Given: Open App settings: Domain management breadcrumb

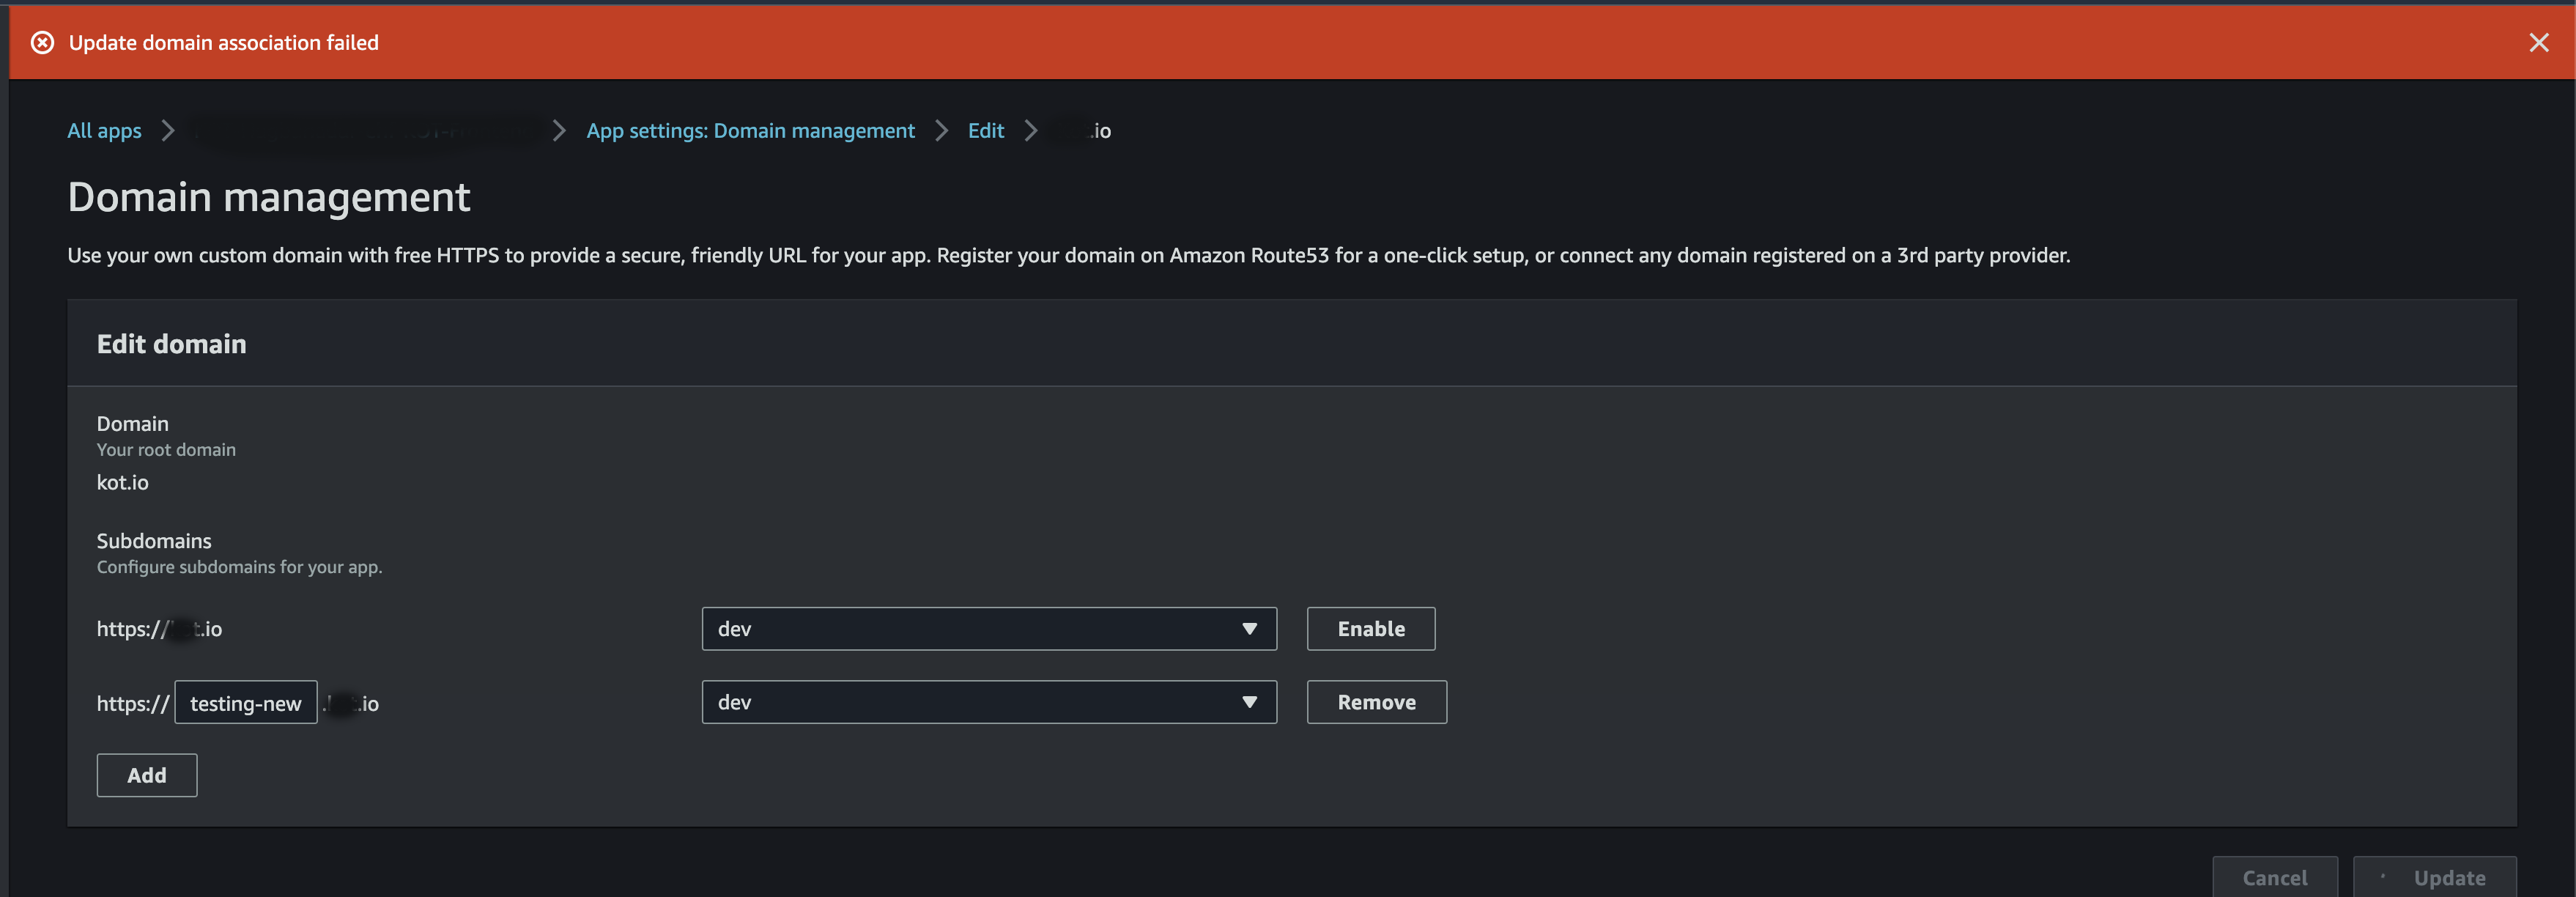Looking at the screenshot, I should coord(751,130).
